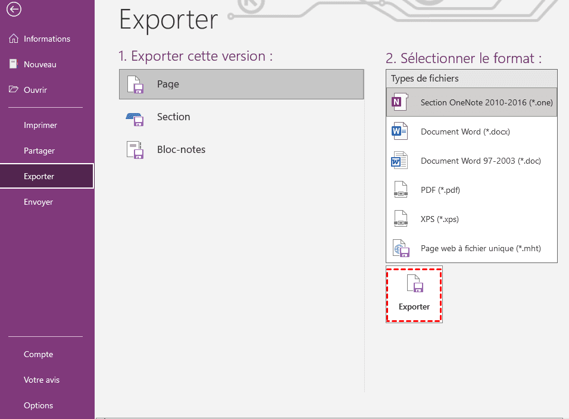569x419 pixels.
Task: Select the PDF format icon
Action: [x=399, y=189]
